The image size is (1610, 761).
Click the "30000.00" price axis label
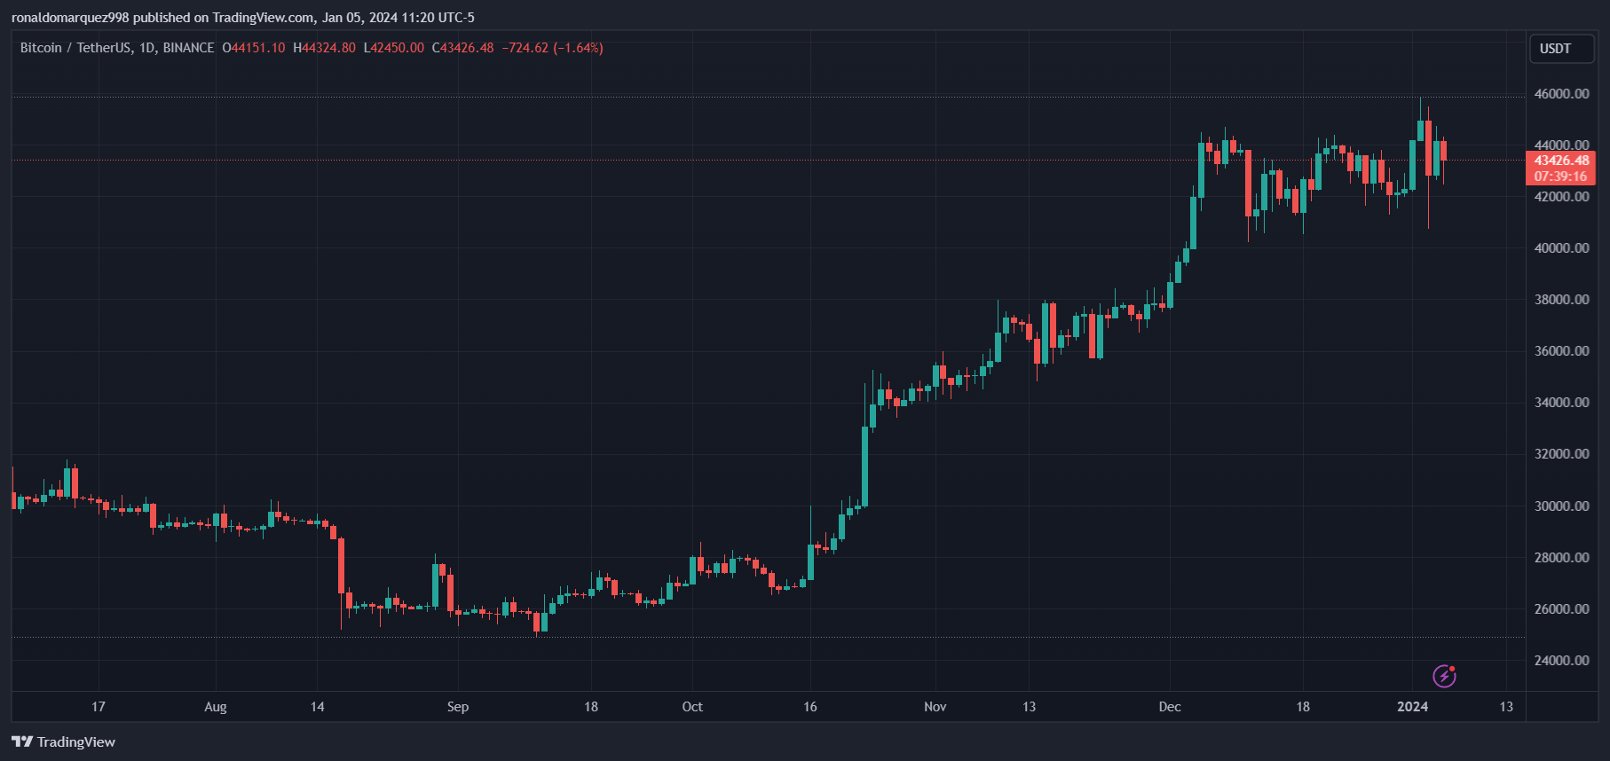pos(1561,506)
